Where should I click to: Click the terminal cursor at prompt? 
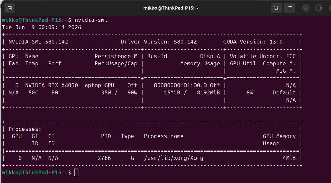(x=76, y=172)
